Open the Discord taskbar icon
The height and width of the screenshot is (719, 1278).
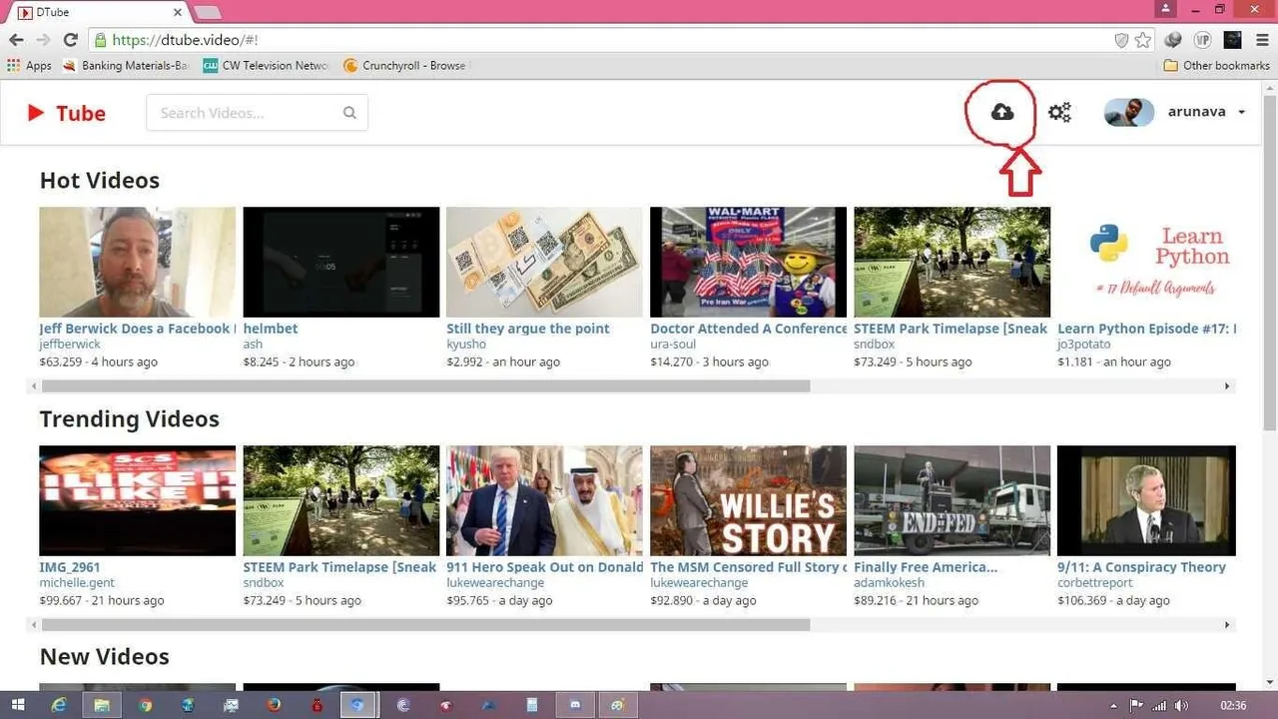tap(574, 705)
